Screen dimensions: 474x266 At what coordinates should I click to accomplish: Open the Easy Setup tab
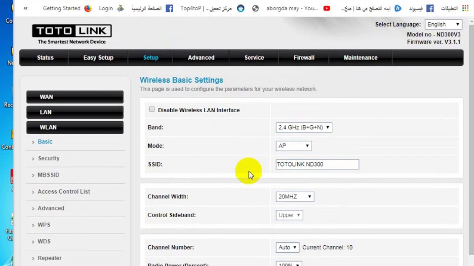point(99,58)
